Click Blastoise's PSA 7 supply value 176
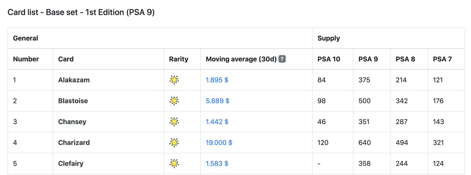 [438, 101]
